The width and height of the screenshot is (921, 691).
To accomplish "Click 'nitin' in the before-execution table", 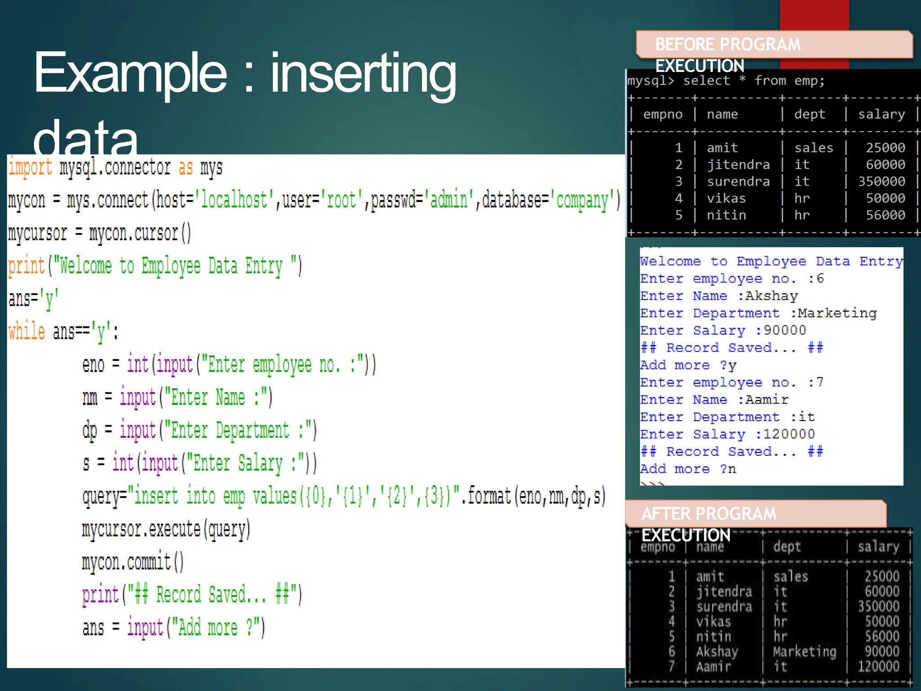I will click(x=726, y=215).
